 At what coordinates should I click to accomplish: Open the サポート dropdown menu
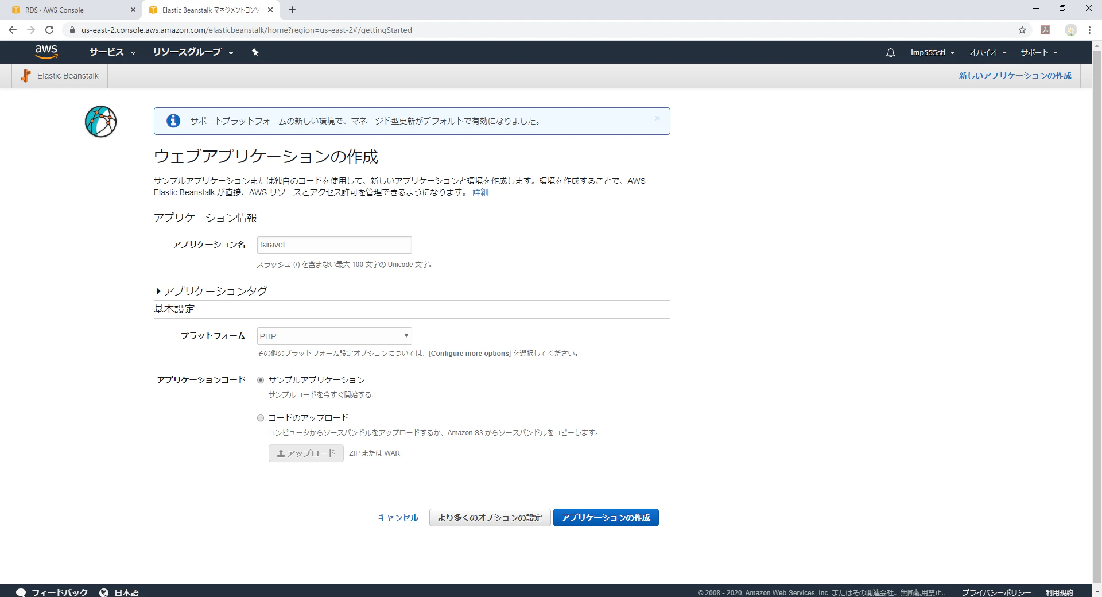point(1039,52)
